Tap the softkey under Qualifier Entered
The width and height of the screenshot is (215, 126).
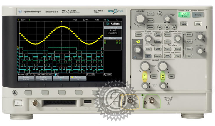[x=45, y=93]
